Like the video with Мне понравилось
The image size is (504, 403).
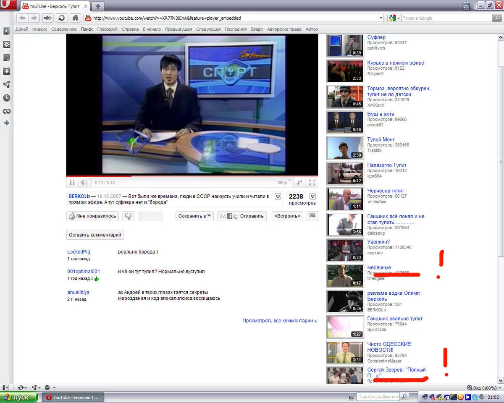[x=93, y=216]
